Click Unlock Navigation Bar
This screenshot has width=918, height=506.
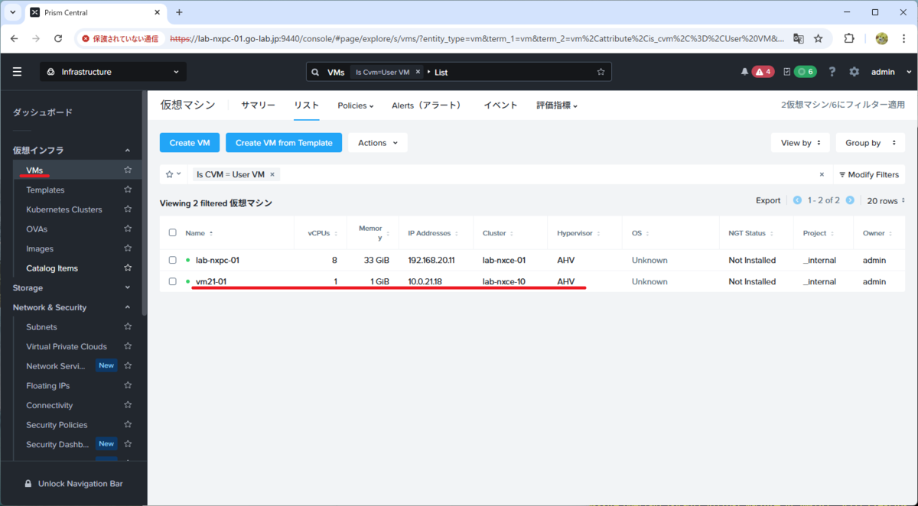pos(73,484)
